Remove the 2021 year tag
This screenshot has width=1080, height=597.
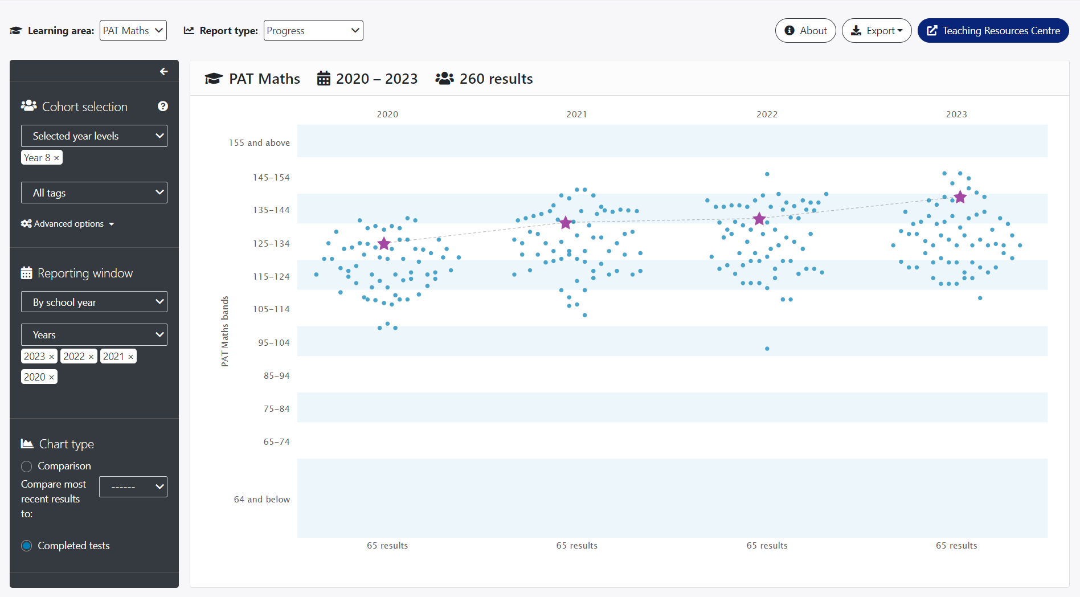click(x=130, y=357)
